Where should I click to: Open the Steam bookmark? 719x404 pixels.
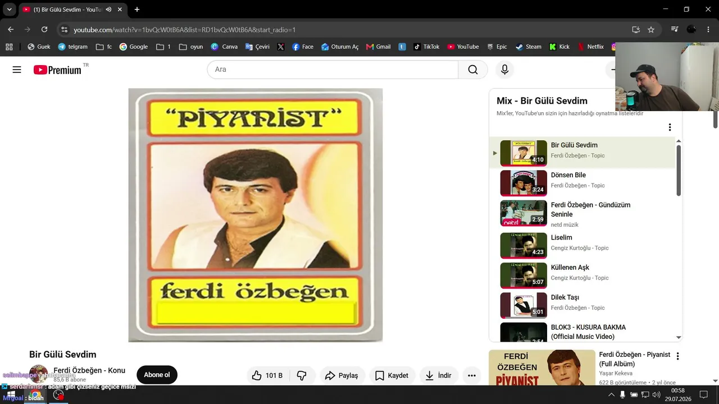point(529,47)
